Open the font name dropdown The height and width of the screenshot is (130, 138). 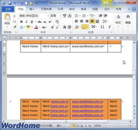coord(48,16)
